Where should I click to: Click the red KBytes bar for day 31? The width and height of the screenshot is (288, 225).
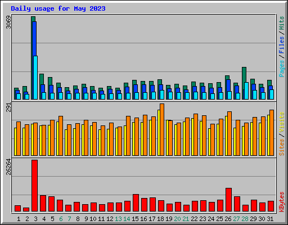point(271,206)
